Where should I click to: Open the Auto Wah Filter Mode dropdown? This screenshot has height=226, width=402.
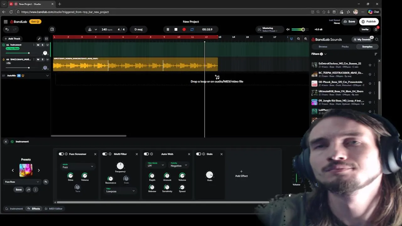[156, 165]
